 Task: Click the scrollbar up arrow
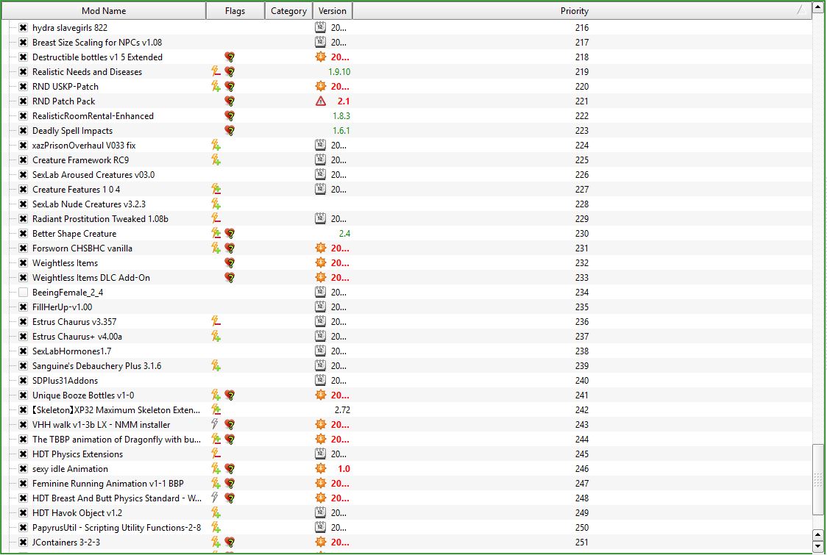pyautogui.click(x=818, y=534)
